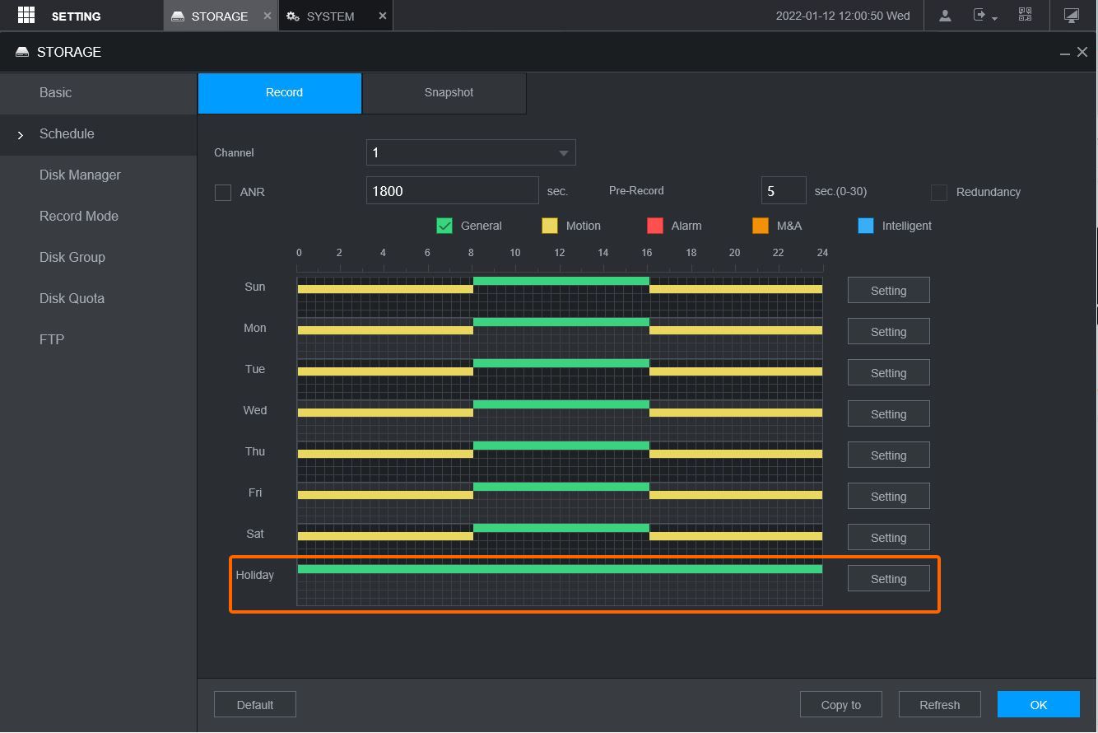Open the main menu grid icon

(26, 16)
